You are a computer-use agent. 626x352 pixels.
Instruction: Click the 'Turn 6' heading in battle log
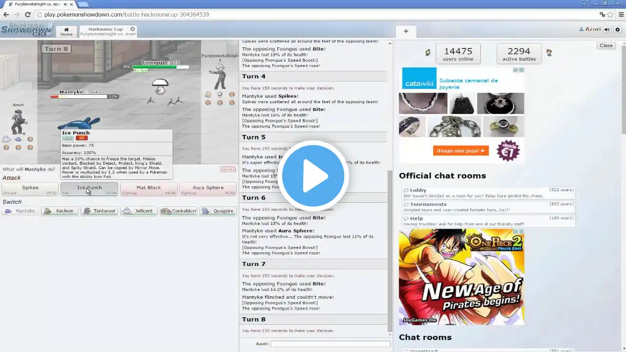click(254, 198)
